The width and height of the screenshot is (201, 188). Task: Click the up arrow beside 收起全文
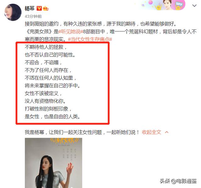click(x=167, y=132)
